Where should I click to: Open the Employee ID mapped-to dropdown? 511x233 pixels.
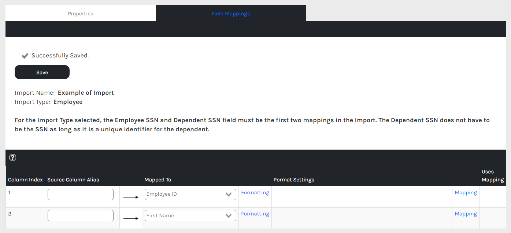coord(190,195)
